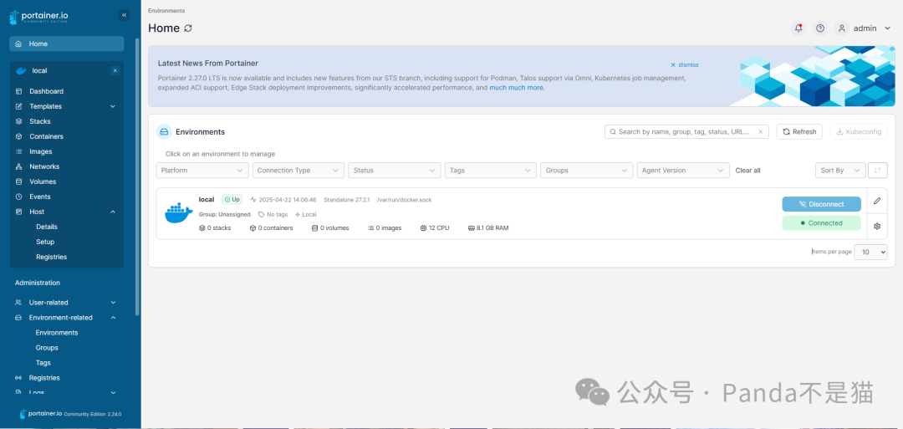
Task: Open Host Details submenu item
Action: point(47,227)
